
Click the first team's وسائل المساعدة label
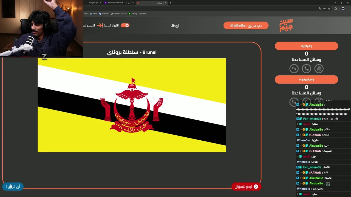click(306, 60)
